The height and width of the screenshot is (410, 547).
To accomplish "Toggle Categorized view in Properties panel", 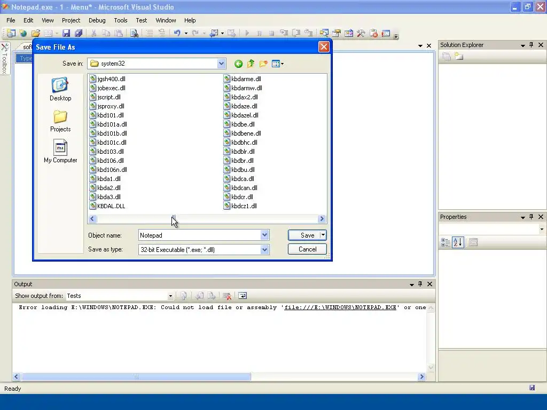I will click(x=445, y=242).
